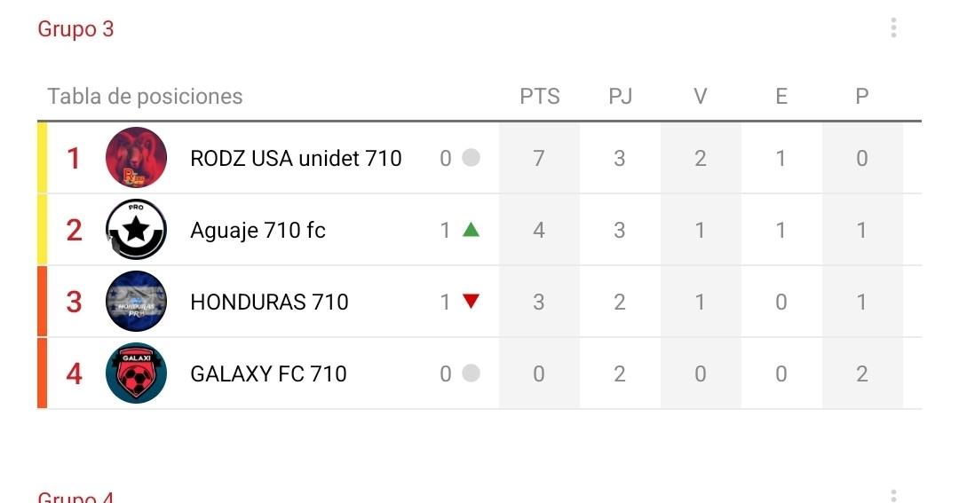Open the Grupo 3 three-dot options menu

tap(893, 28)
